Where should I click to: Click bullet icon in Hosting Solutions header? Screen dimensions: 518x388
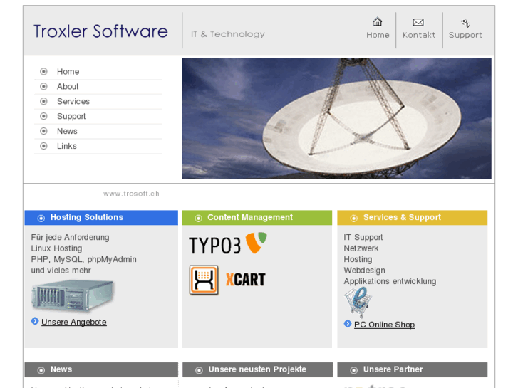pos(41,218)
